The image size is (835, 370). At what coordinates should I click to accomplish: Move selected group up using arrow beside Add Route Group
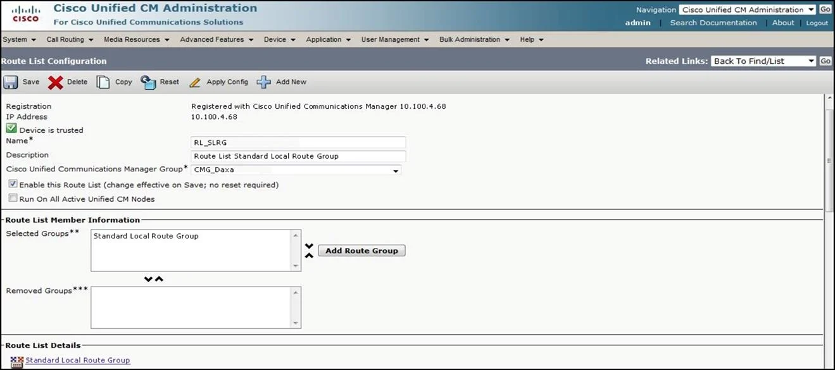pyautogui.click(x=309, y=256)
